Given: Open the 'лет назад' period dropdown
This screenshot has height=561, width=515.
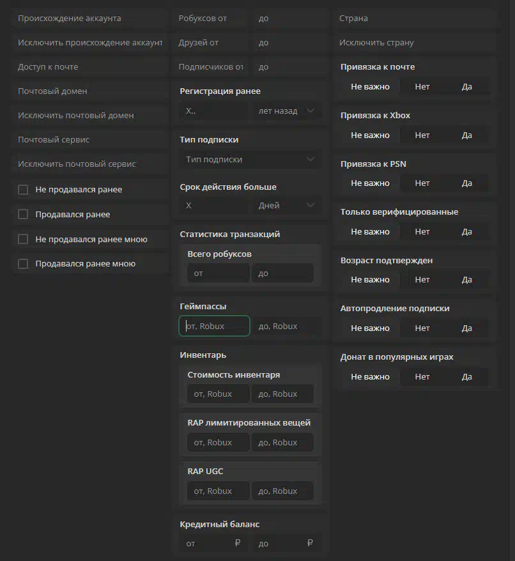Looking at the screenshot, I should point(286,111).
